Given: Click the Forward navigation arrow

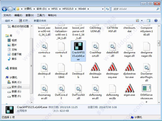Looking at the screenshot, I should pyautogui.click(x=10, y=9).
